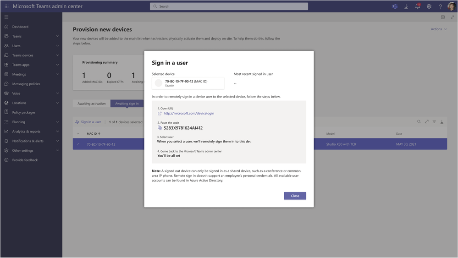The height and width of the screenshot is (258, 458).
Task: Open the Teams app icon in header
Action: click(395, 6)
